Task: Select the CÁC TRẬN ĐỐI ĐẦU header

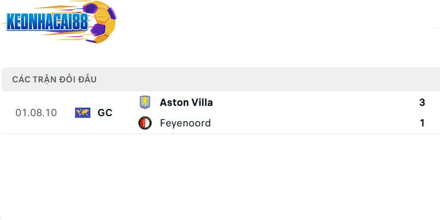Action: tap(54, 79)
